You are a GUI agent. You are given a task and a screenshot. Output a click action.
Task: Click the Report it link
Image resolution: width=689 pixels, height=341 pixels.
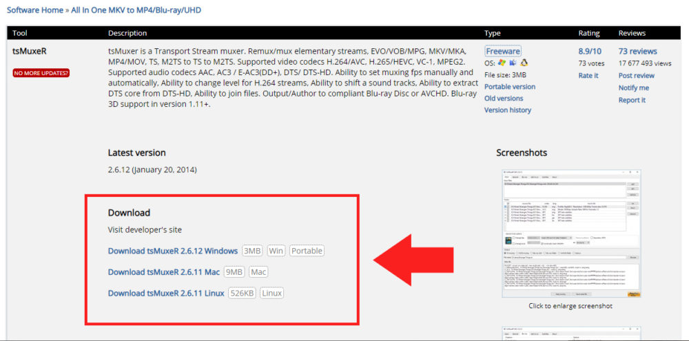632,100
